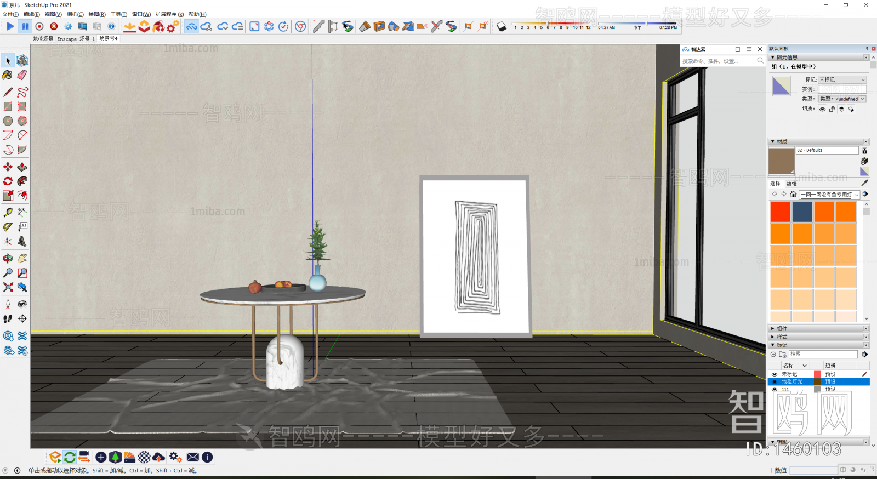Viewport: 877px width, 479px height.
Task: Toggle entity lock in Entity Info
Action: pyautogui.click(x=832, y=109)
